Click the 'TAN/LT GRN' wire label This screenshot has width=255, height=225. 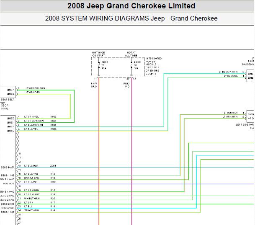click(x=31, y=210)
